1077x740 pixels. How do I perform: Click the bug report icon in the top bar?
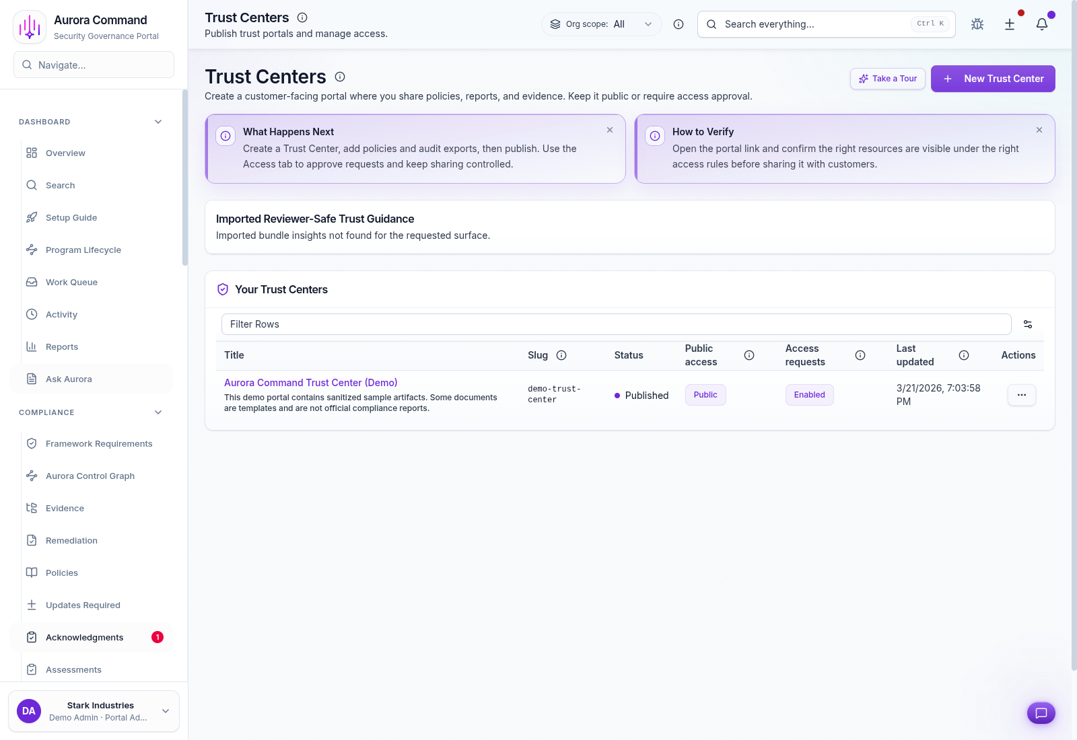point(977,24)
